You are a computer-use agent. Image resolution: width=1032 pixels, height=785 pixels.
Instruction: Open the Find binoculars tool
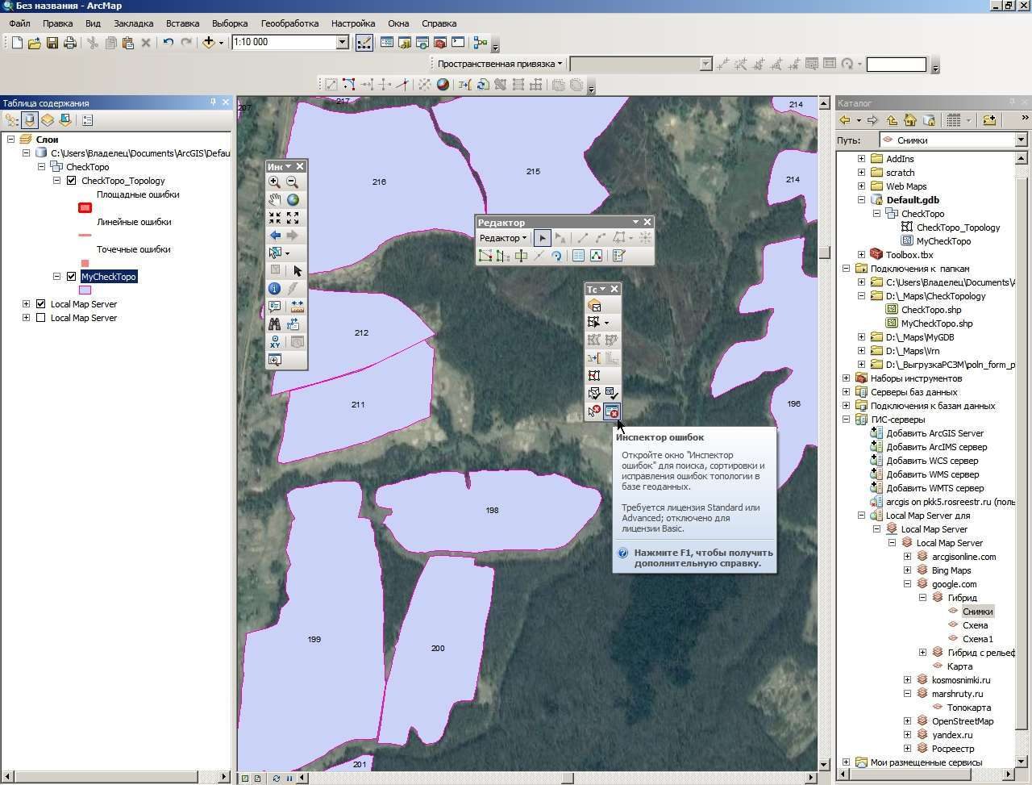[x=275, y=324]
